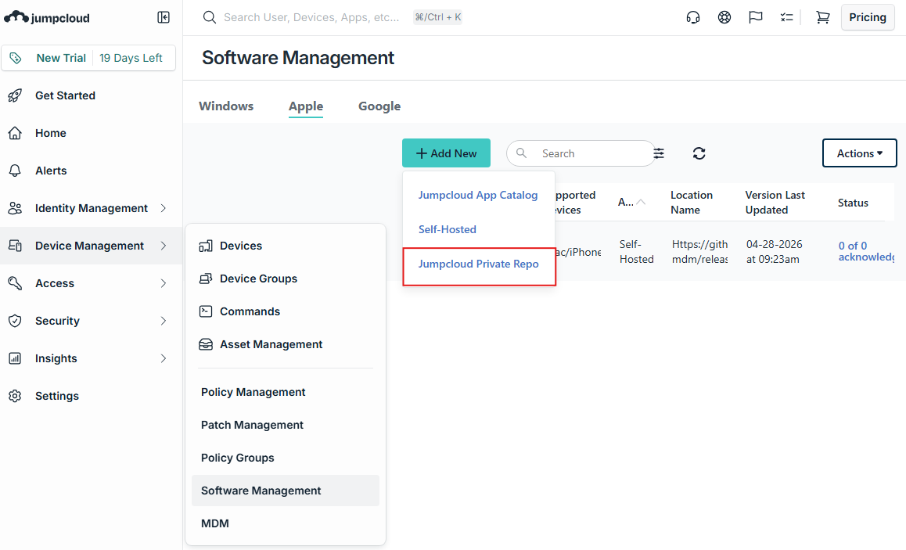Screen dimensions: 906x550
Task: Click the JumpCloud logo
Action: [47, 17]
